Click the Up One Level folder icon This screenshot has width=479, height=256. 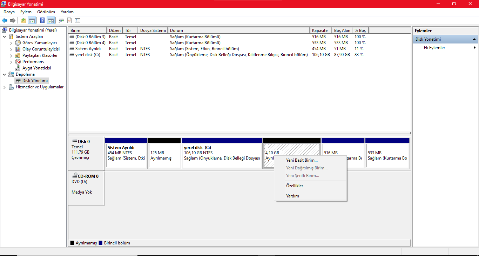point(23,20)
